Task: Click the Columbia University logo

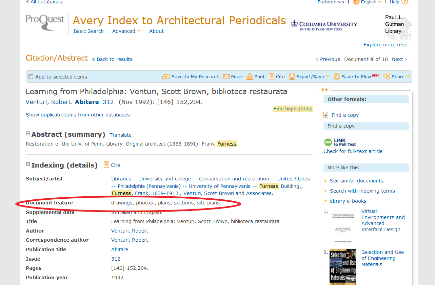Action: point(324,25)
